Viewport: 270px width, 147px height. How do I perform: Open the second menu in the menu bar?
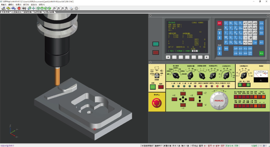[11, 5]
